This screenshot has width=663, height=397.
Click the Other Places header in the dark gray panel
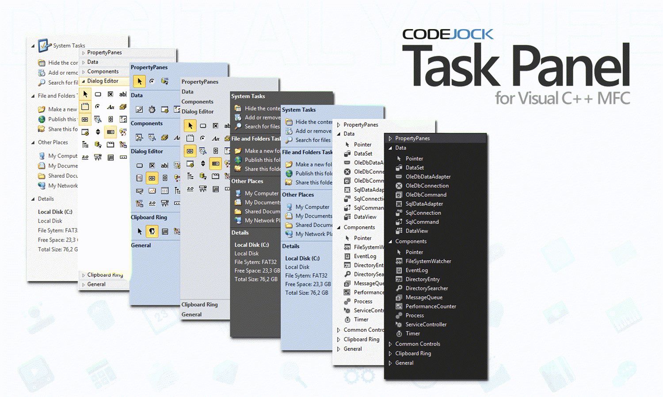pyautogui.click(x=247, y=181)
